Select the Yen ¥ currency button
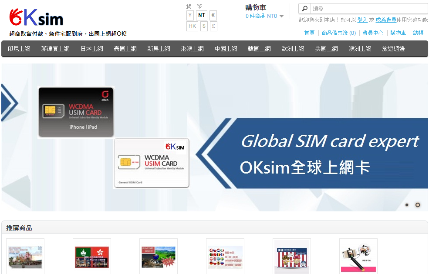This screenshot has width=429, height=274. tap(190, 15)
